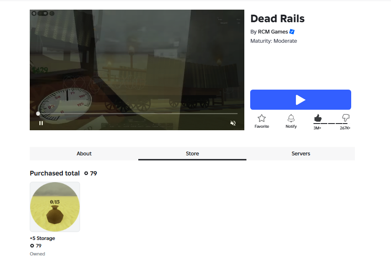Click the video progress bar handle
Viewport: 391px width, 263px height.
(38, 113)
